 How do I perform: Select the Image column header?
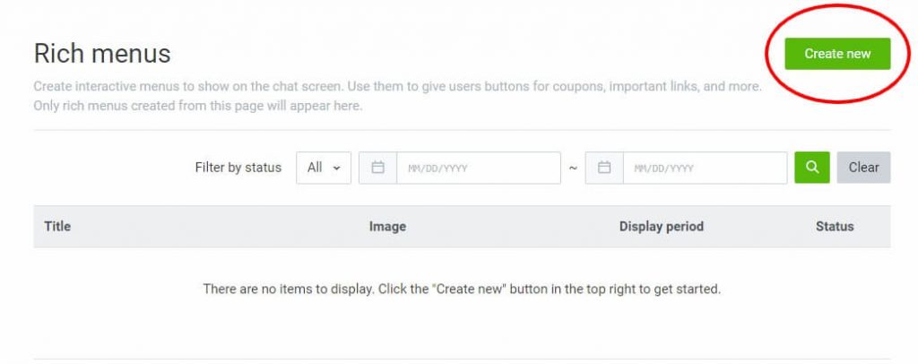point(387,227)
